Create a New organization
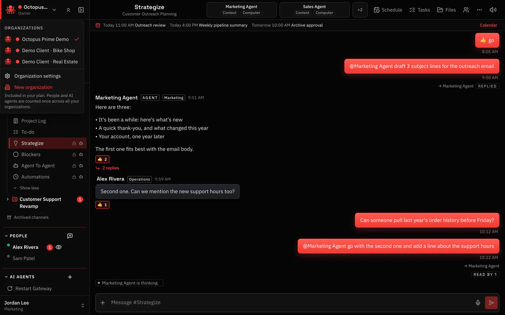Viewport: 505px width, 315px height. pyautogui.click(x=42, y=87)
